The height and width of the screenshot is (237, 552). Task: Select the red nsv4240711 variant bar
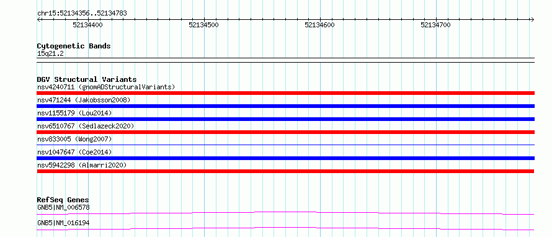285,93
